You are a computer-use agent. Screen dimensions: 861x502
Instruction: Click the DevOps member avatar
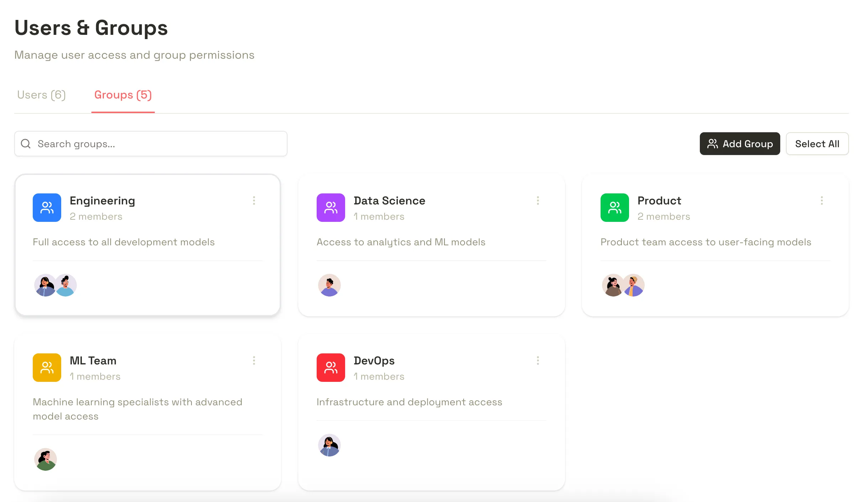click(329, 445)
